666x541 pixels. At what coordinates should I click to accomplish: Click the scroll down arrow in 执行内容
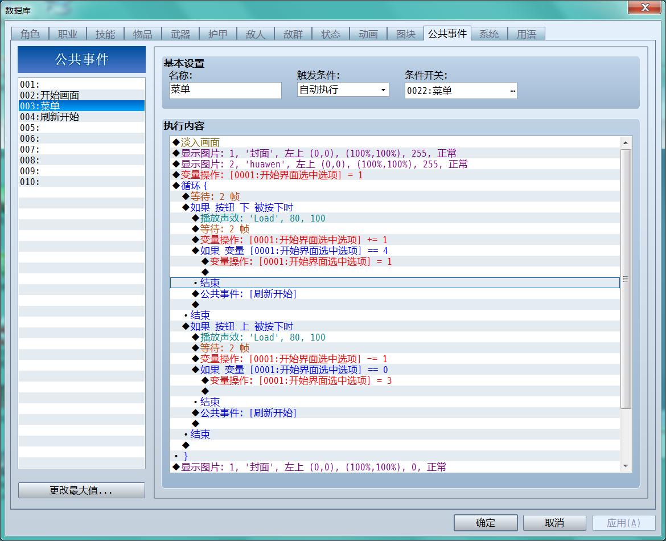coord(626,466)
